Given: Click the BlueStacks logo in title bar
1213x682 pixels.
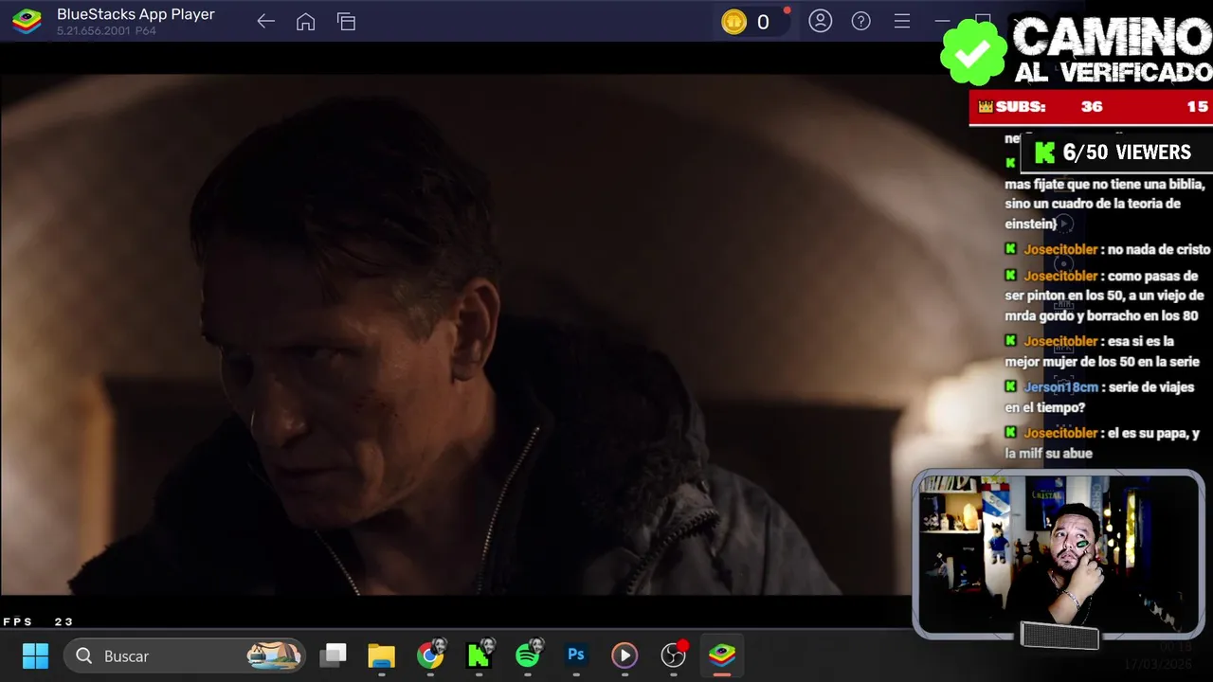Looking at the screenshot, I should pos(27,21).
